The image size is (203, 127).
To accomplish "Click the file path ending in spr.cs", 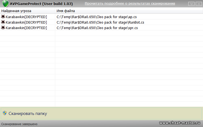I will (x=97, y=28).
